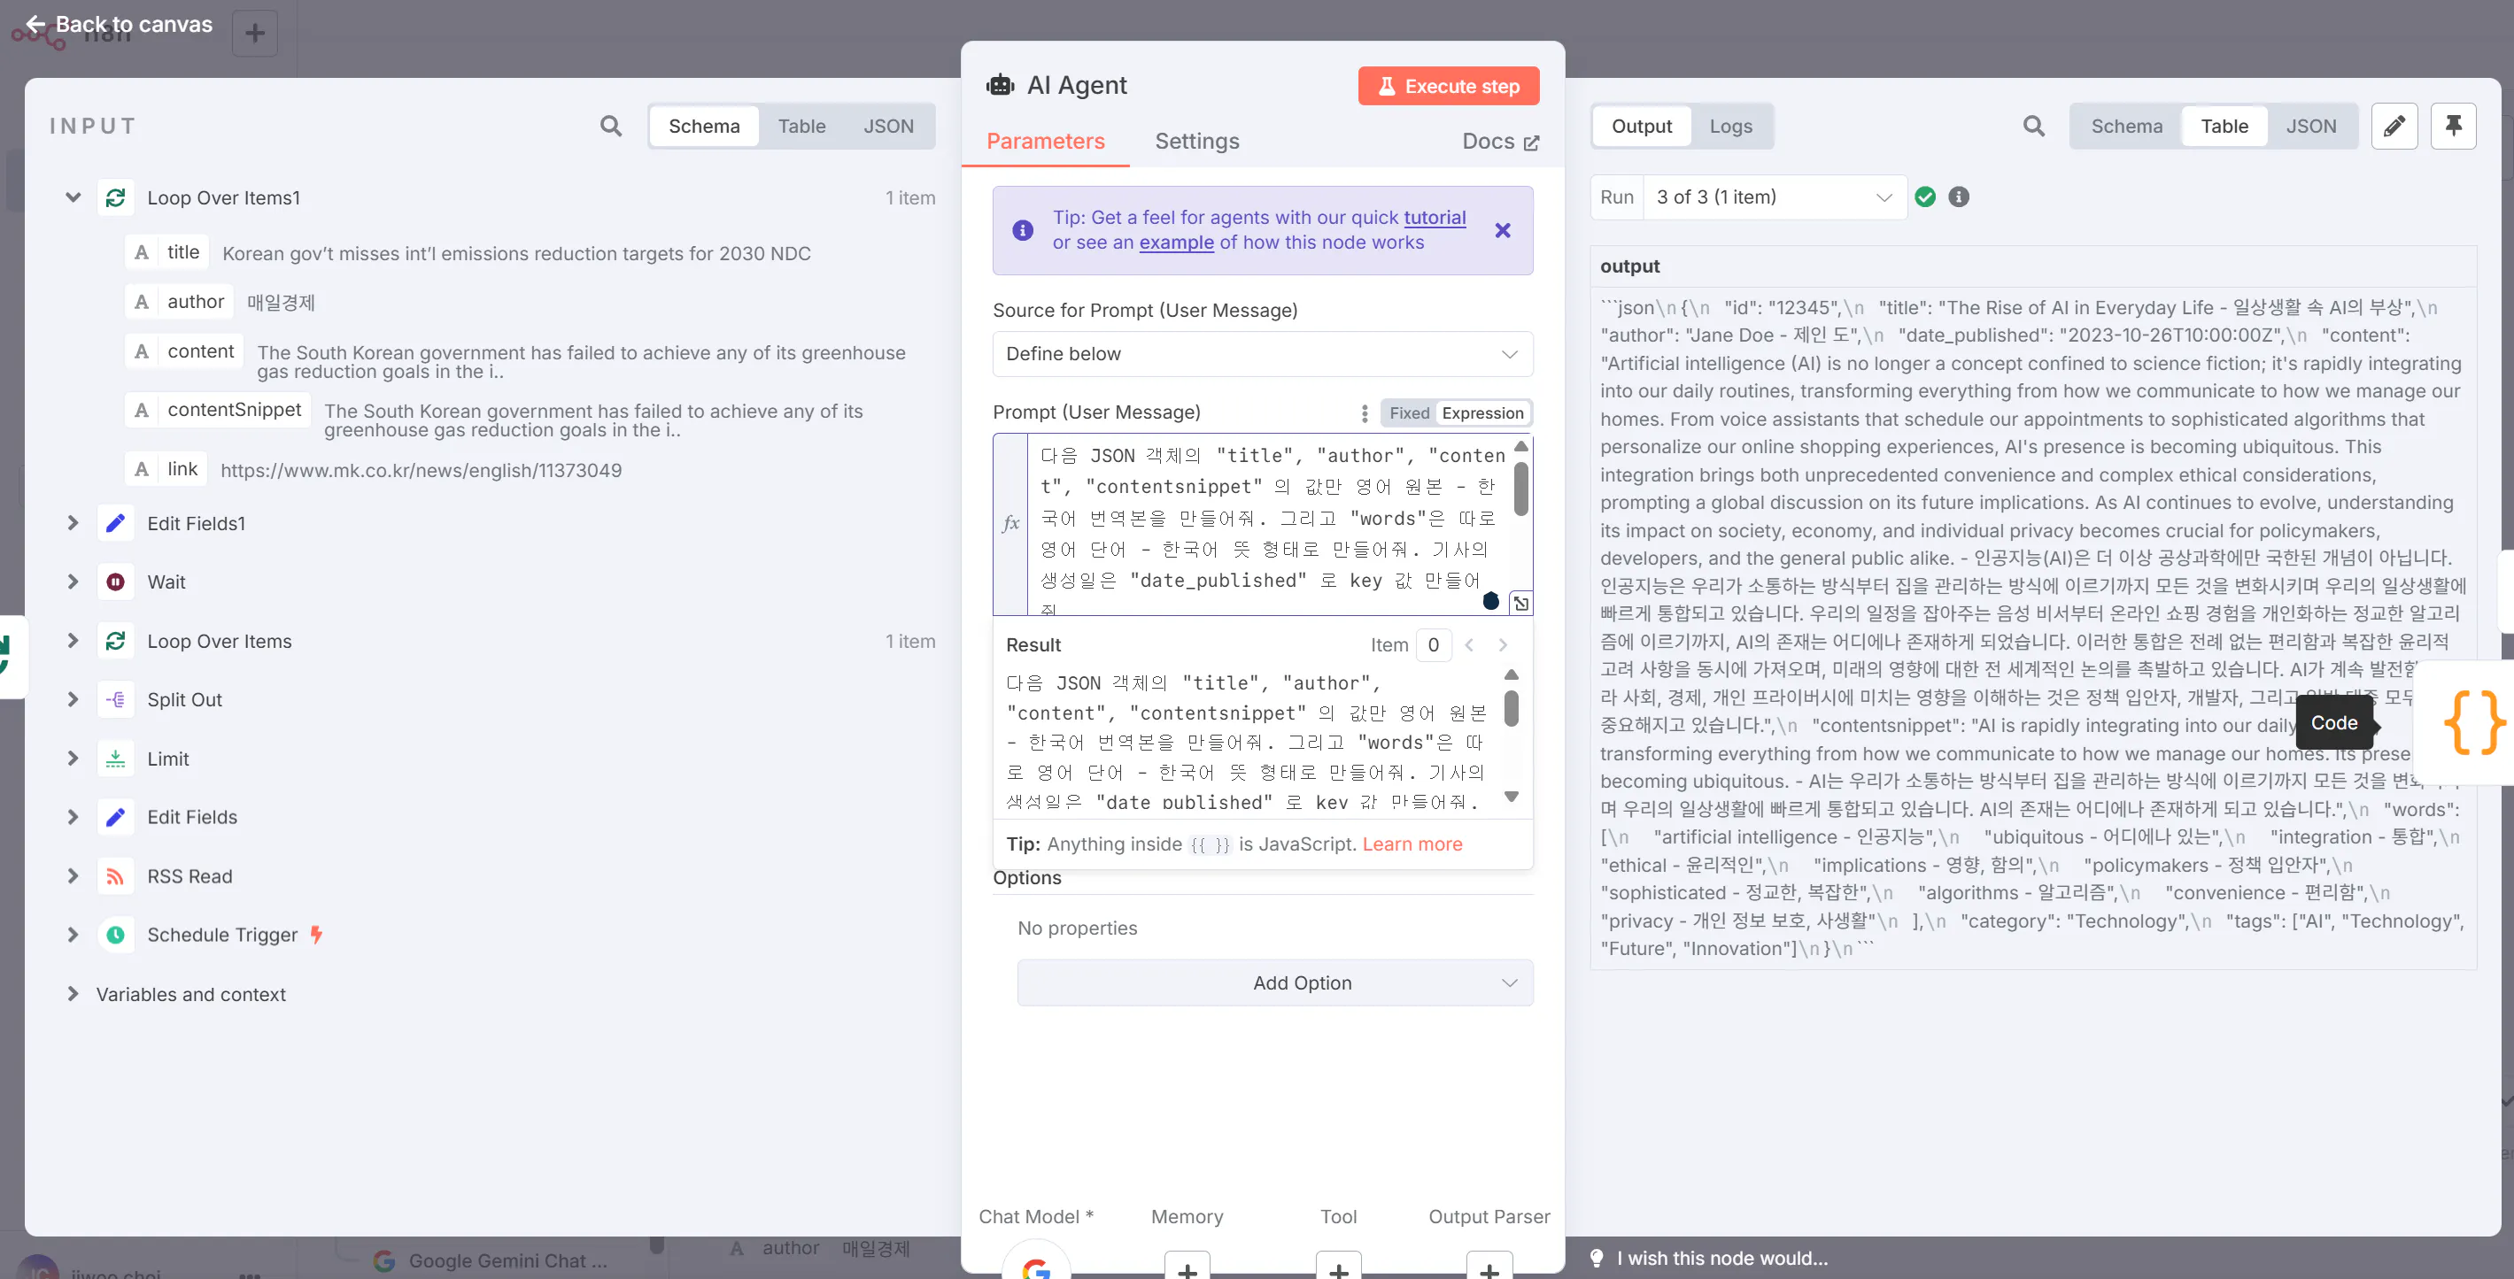This screenshot has width=2514, height=1279.
Task: Click the pin output data icon
Action: (2454, 126)
